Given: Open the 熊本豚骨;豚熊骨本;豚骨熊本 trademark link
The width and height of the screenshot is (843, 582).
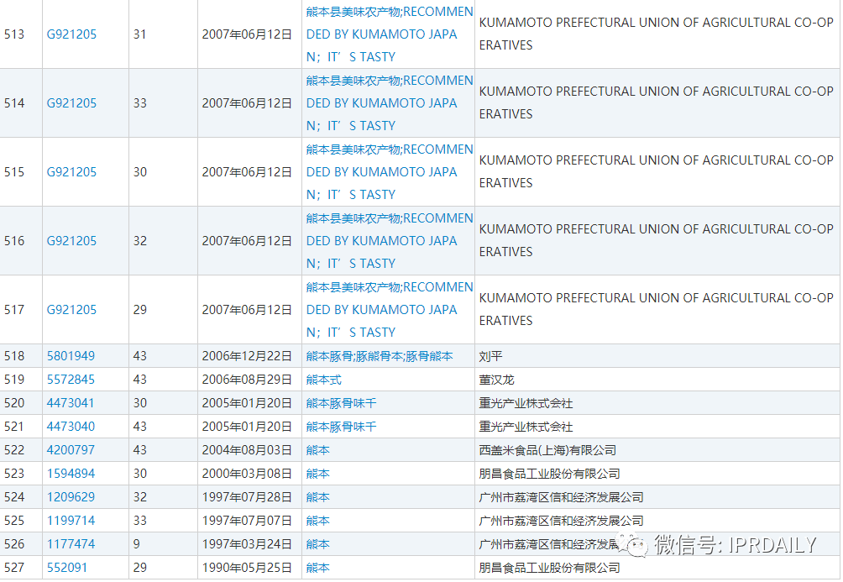Looking at the screenshot, I should (380, 356).
